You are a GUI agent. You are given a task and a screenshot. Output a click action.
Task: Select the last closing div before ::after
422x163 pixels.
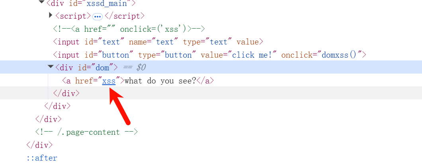click(x=39, y=145)
